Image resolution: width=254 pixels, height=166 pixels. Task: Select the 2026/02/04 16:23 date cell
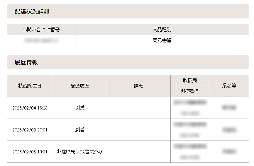30,108
